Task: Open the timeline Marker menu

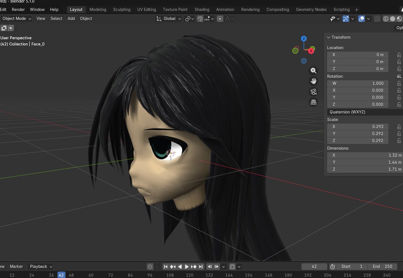Action: (16, 267)
